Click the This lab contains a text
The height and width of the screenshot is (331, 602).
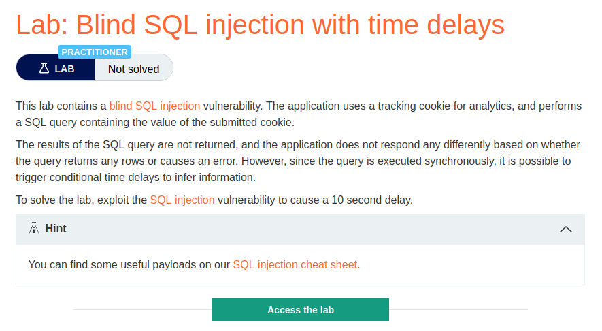(x=61, y=106)
